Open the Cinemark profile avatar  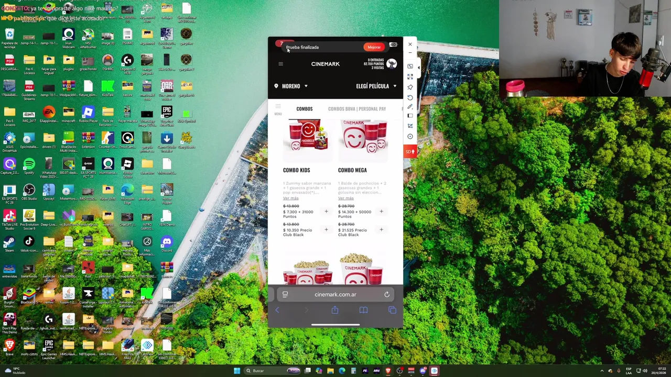(x=392, y=64)
